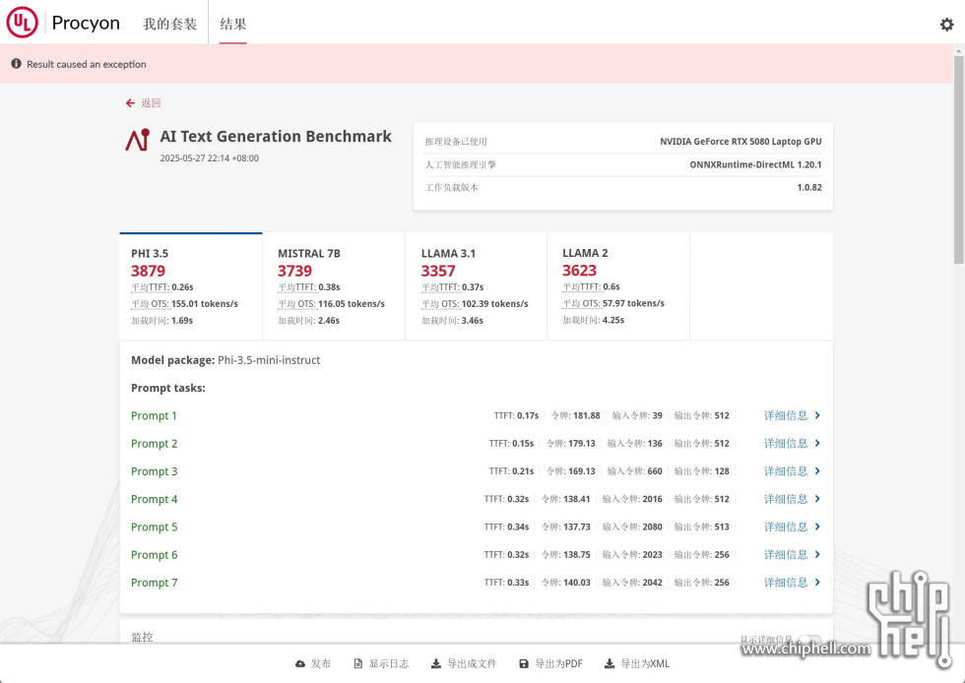Open the Prompt 7 task
Image resolution: width=965 pixels, height=683 pixels.
pos(154,582)
